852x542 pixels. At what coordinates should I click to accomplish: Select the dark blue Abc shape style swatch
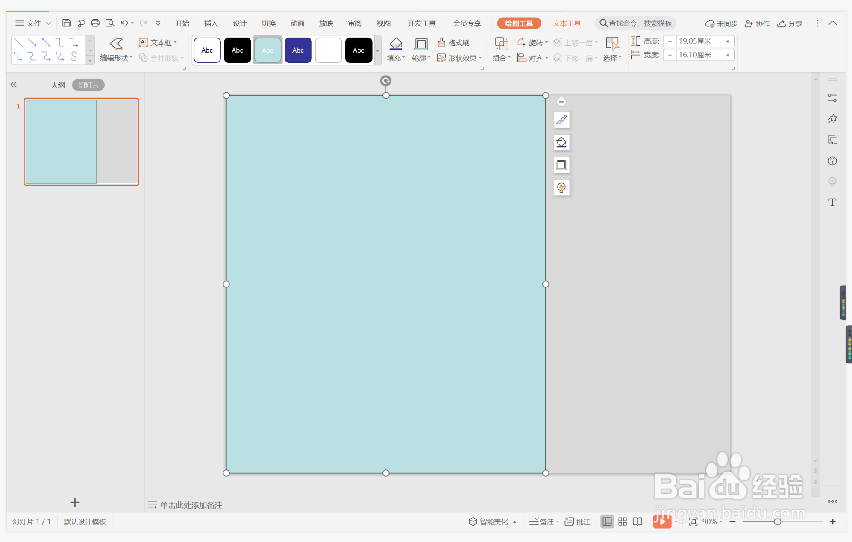point(298,50)
